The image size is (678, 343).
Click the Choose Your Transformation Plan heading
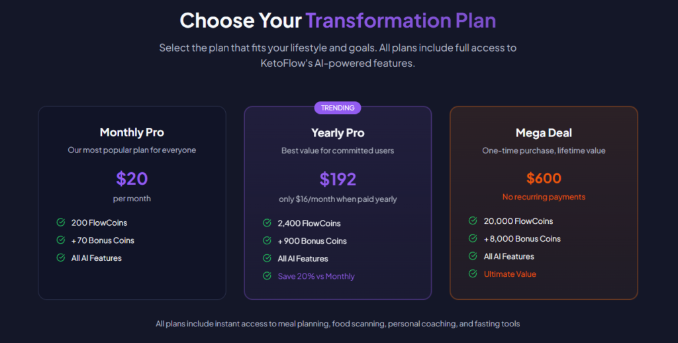[x=338, y=20]
